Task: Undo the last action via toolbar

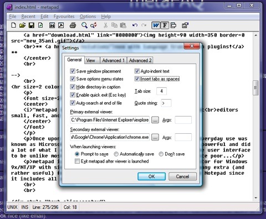Action: (x=135, y=25)
